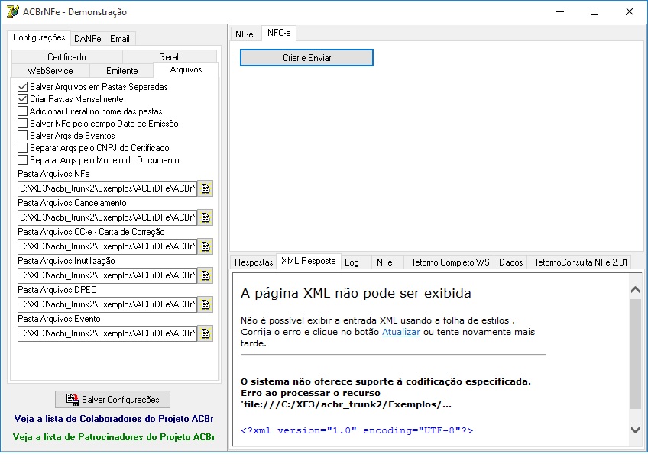Image resolution: width=648 pixels, height=470 pixels.
Task: Select the WebService sub-tab
Action: click(x=50, y=70)
